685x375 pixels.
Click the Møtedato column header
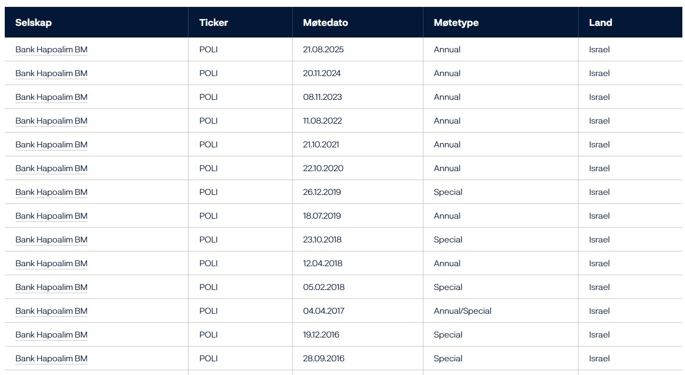(x=326, y=23)
